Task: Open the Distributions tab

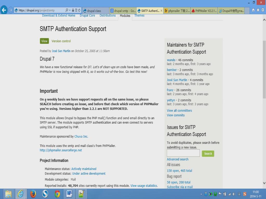Action: click(x=108, y=16)
